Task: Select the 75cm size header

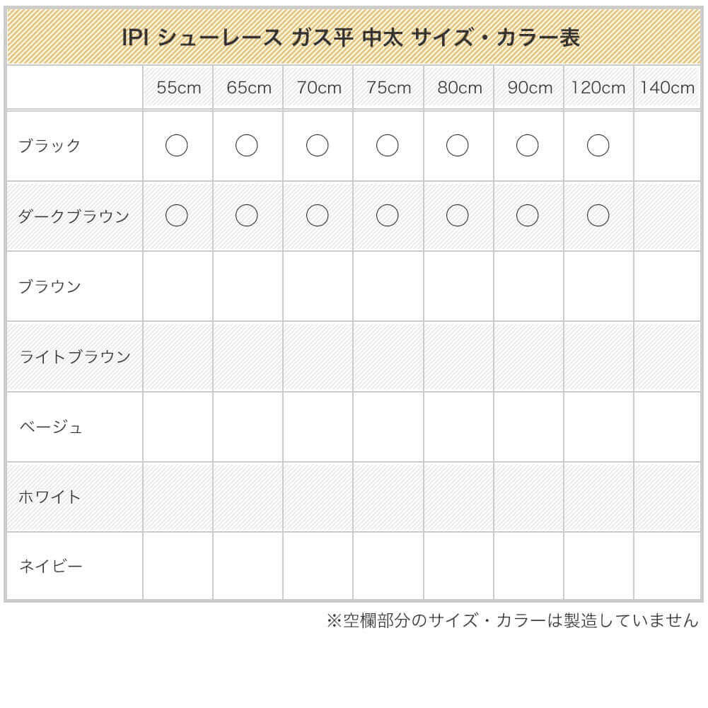Action: tap(388, 88)
